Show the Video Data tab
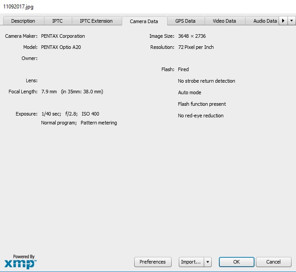The width and height of the screenshot is (296, 272). [224, 21]
